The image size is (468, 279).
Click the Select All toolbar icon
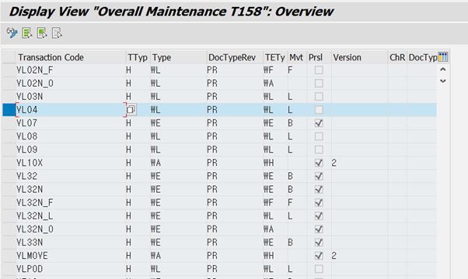[27, 33]
